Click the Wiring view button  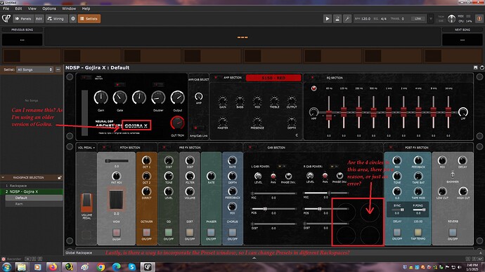tap(56, 19)
